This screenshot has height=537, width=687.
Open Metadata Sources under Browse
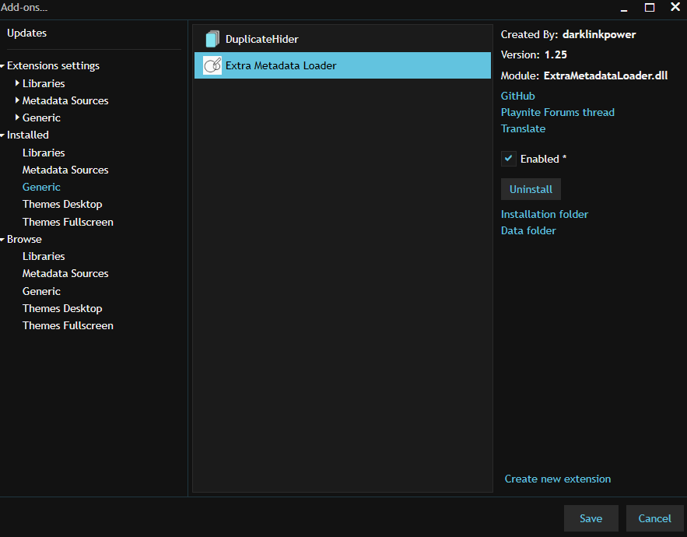(65, 273)
